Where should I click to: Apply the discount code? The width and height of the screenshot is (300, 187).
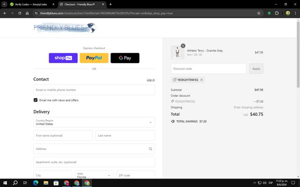[256, 69]
